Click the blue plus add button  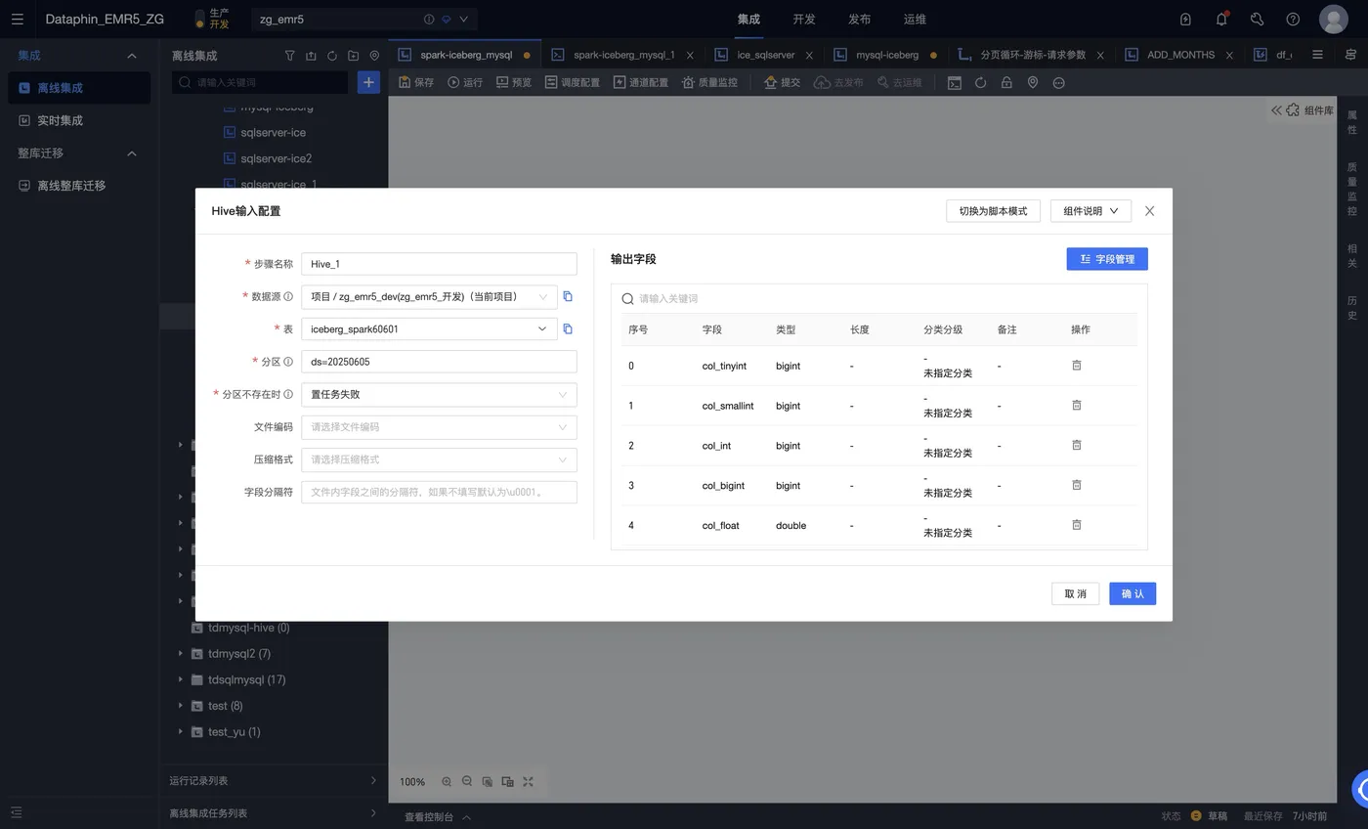tap(368, 82)
